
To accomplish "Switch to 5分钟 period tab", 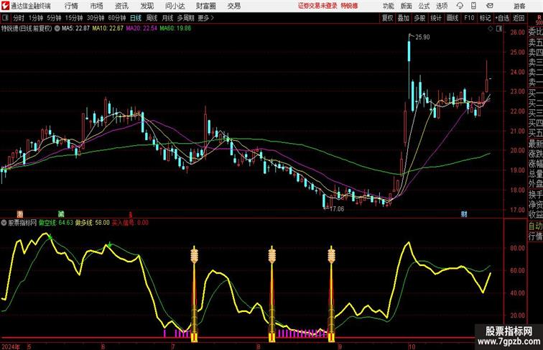I will click(54, 18).
